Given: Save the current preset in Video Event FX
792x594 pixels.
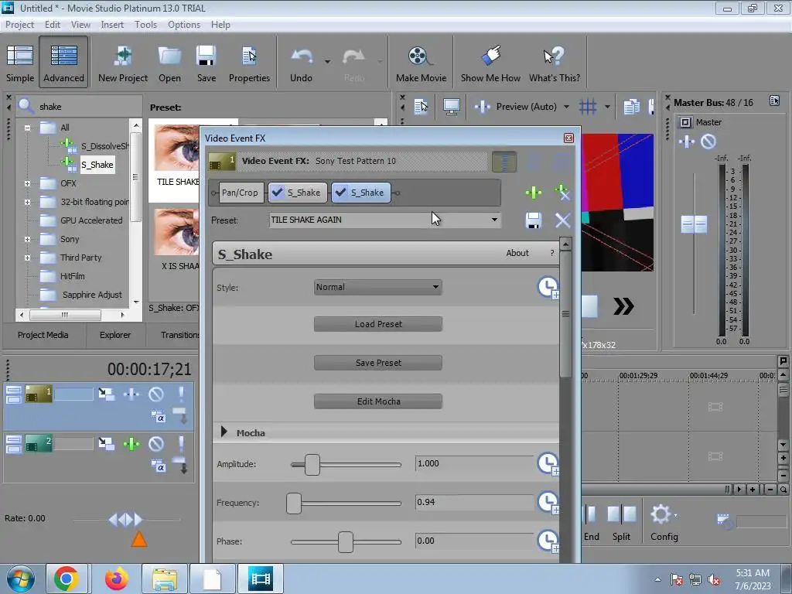Looking at the screenshot, I should click(x=534, y=220).
